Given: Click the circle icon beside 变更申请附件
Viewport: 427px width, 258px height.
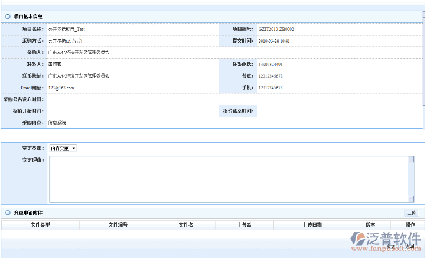Looking at the screenshot, I should pos(7,212).
